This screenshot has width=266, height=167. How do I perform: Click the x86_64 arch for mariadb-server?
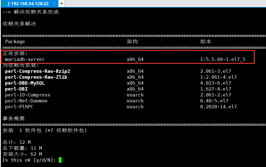135,60
